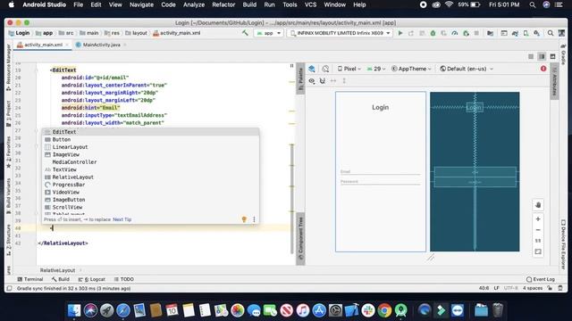572x321 pixels.
Task: Click red error indicator in design view
Action: (543, 69)
